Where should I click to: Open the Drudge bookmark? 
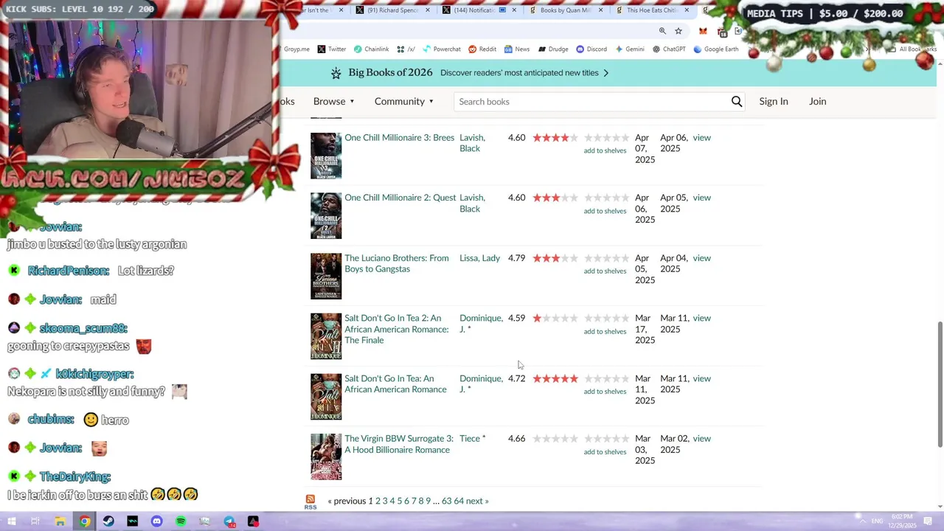tap(553, 49)
